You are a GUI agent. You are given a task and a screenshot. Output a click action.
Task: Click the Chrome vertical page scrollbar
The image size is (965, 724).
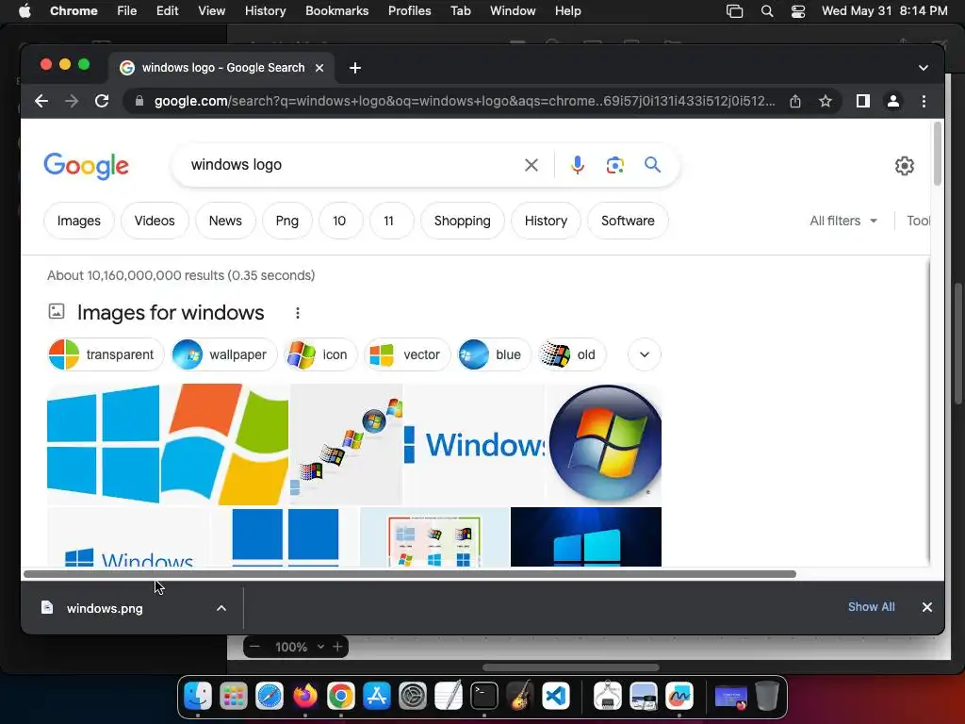click(938, 154)
